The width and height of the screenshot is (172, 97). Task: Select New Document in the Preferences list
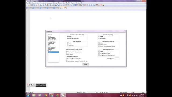[51, 37]
